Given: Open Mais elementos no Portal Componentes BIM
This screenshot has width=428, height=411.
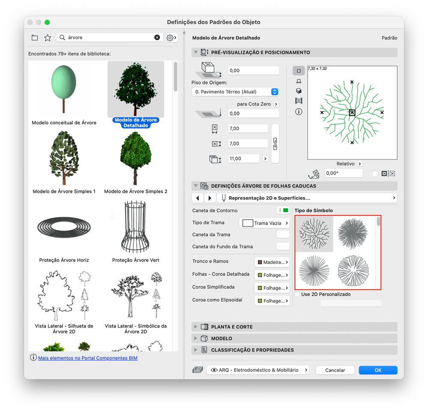Looking at the screenshot, I should tap(88, 358).
